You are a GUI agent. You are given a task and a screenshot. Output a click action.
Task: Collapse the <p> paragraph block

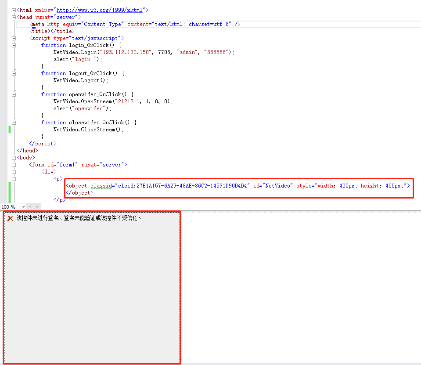click(x=14, y=179)
